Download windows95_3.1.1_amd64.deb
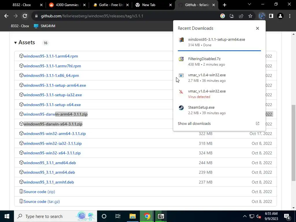 click(x=50, y=163)
